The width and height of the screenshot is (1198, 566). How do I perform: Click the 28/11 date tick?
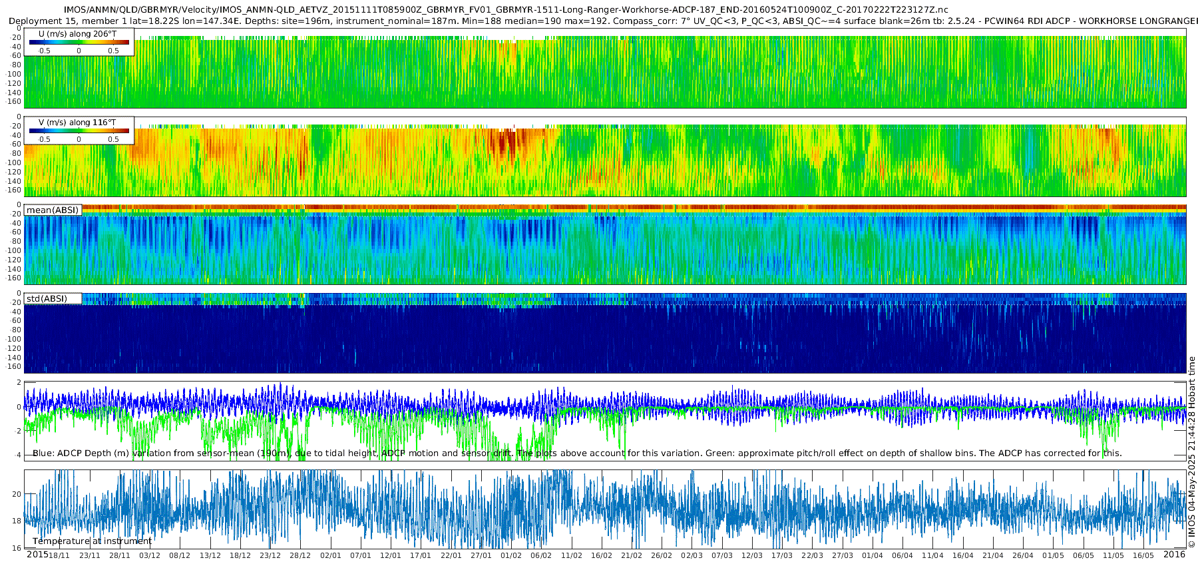click(x=120, y=555)
